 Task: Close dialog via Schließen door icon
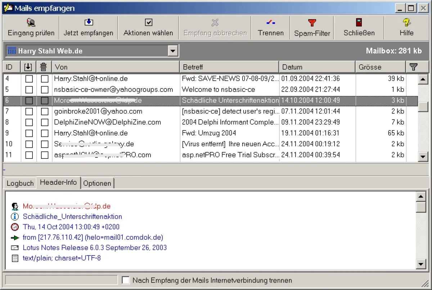(x=359, y=23)
